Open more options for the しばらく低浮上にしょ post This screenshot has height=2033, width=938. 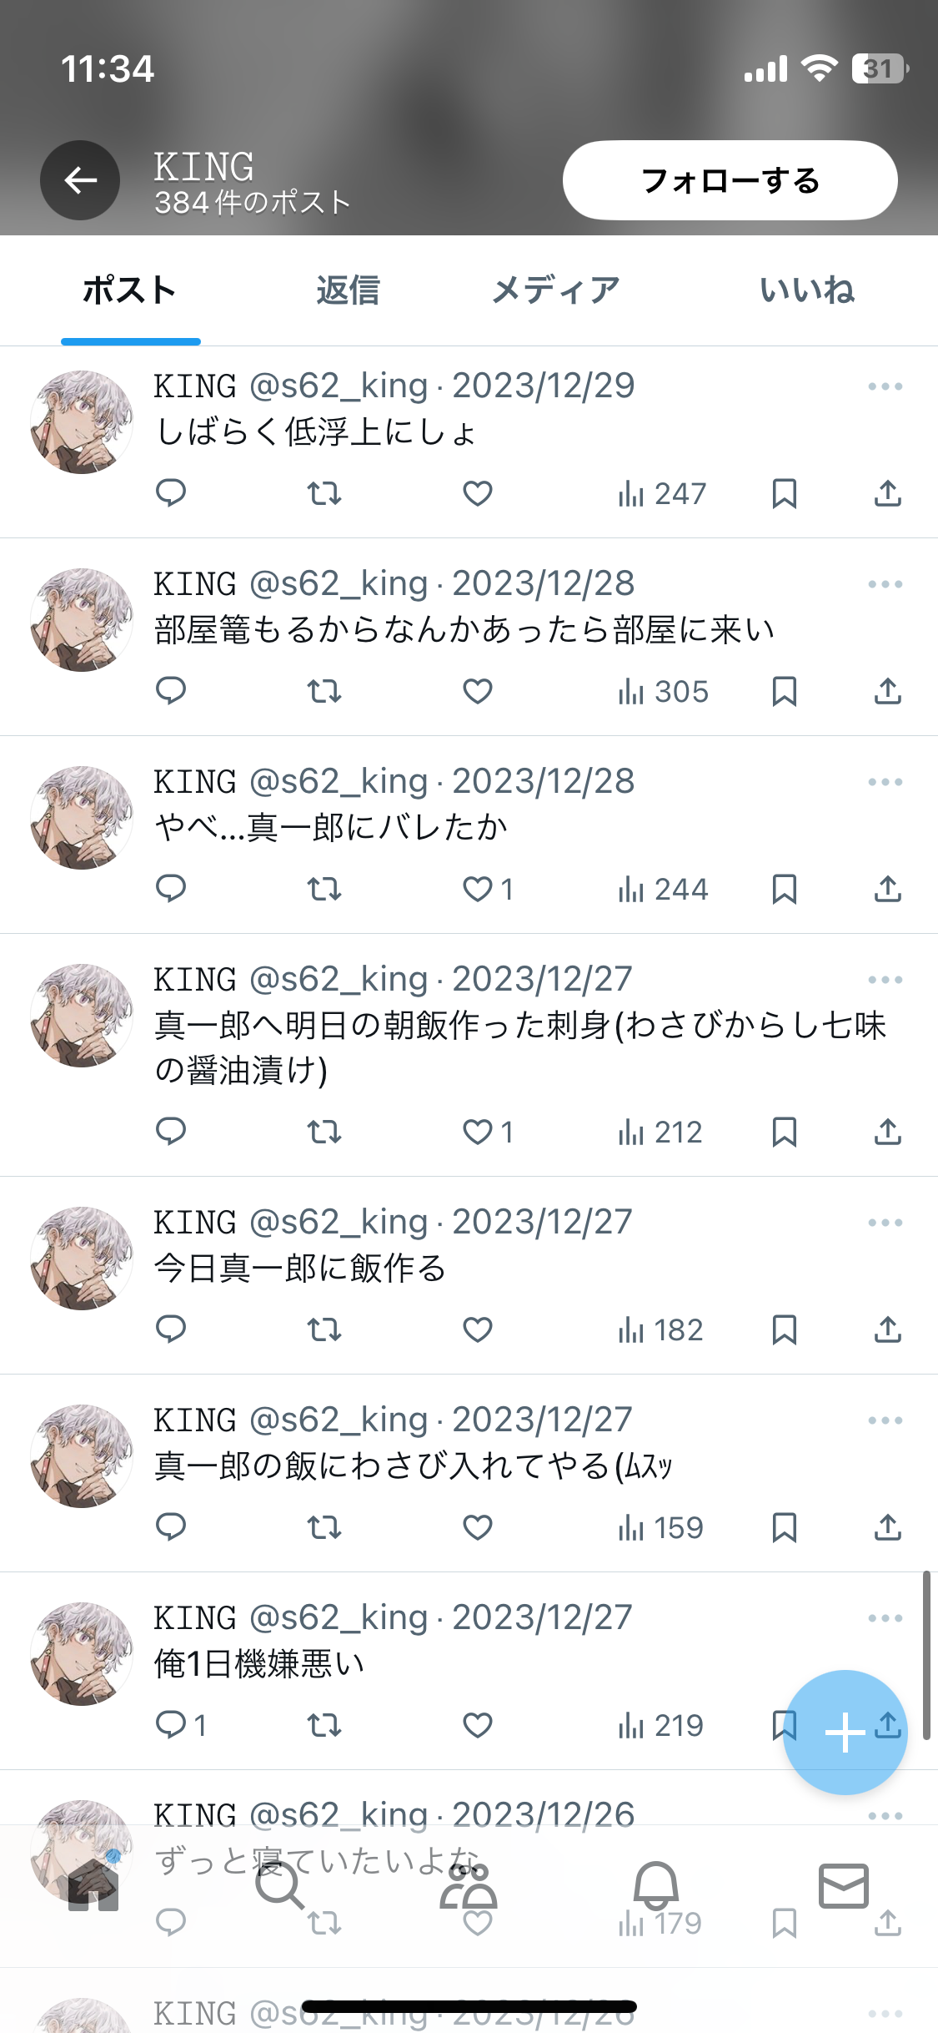(x=885, y=386)
